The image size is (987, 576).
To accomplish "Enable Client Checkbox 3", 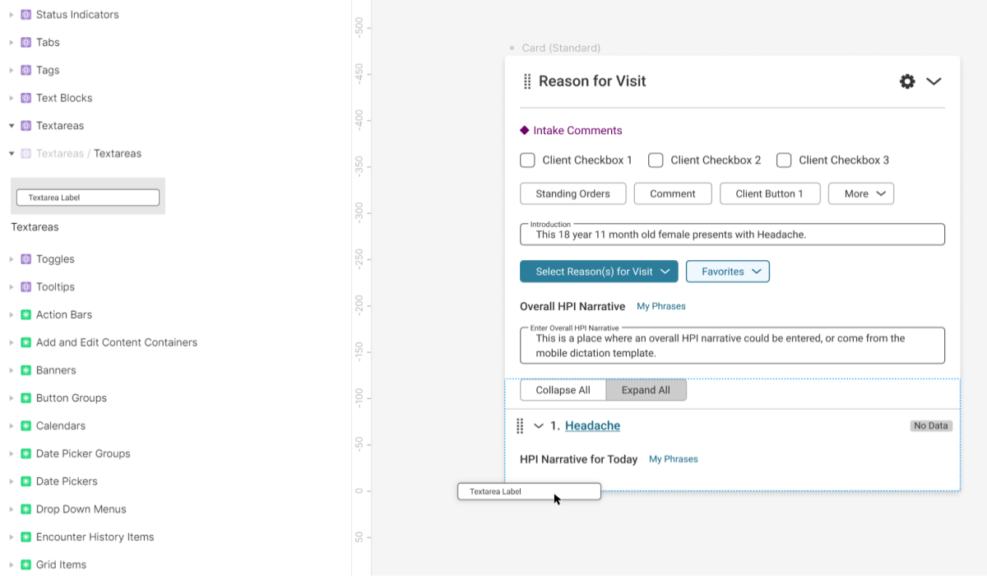I will click(x=784, y=160).
